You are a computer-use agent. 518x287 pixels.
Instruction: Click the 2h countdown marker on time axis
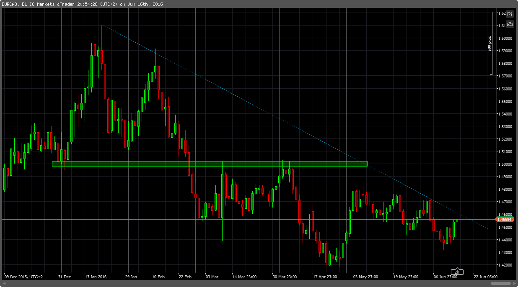click(x=457, y=272)
